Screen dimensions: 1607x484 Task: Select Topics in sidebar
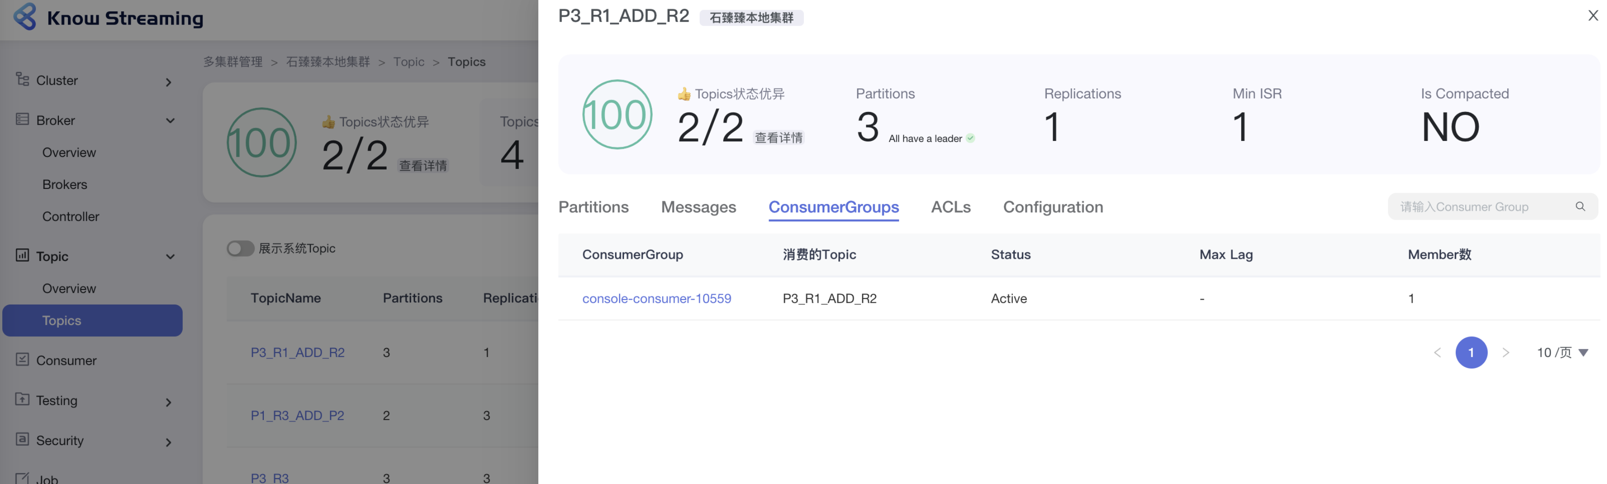[x=92, y=320]
